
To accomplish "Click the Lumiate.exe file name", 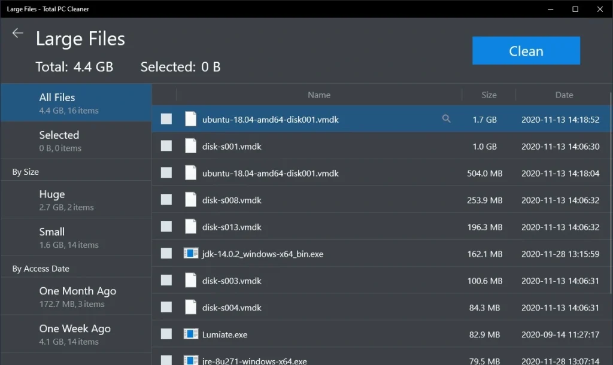I will (225, 334).
